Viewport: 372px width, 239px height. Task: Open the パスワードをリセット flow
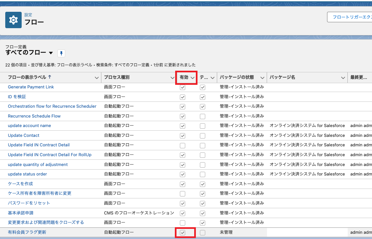29,203
